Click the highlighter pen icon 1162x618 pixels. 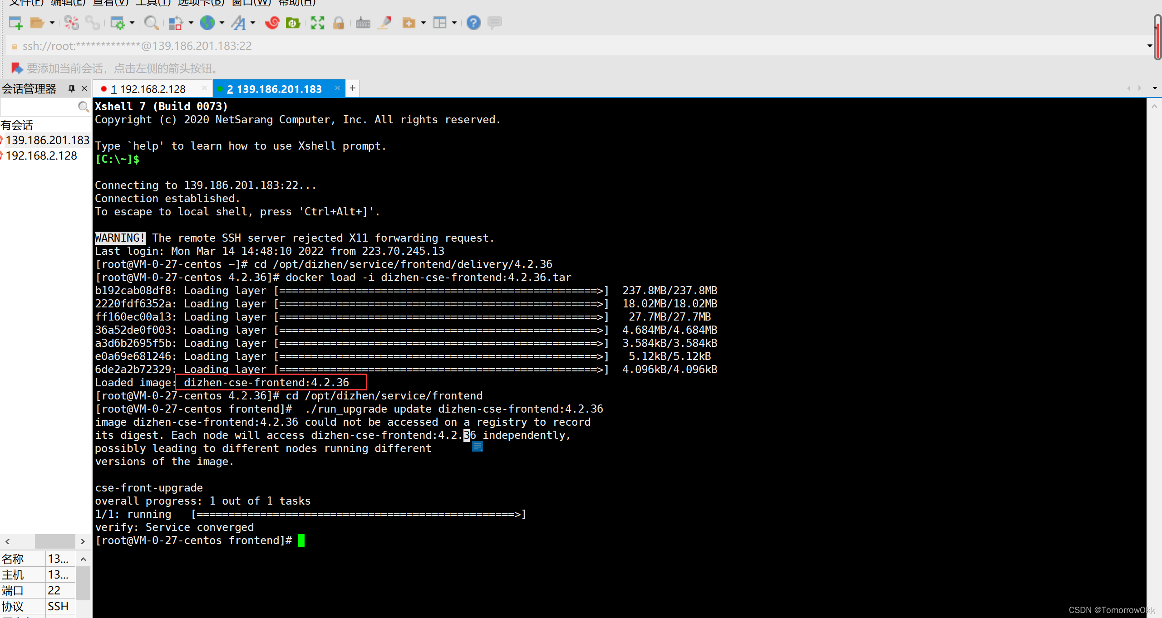385,23
